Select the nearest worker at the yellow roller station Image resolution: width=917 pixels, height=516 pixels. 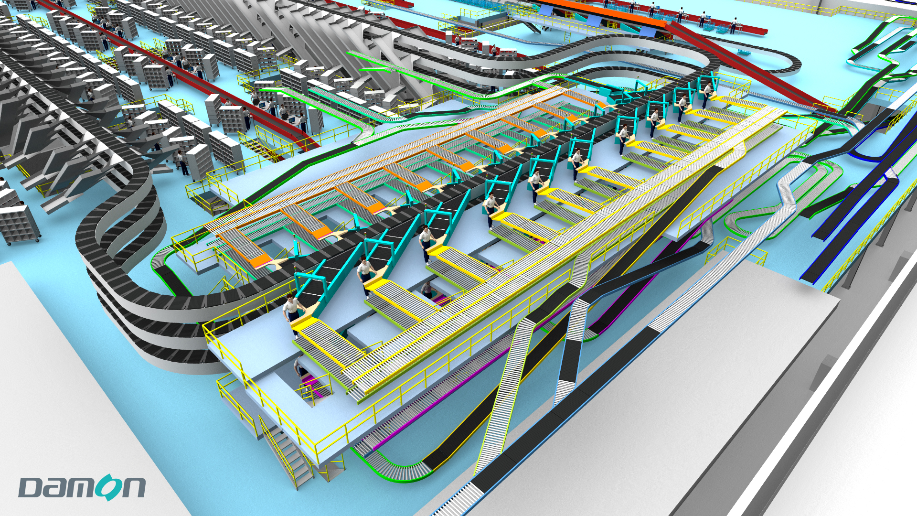291,310
